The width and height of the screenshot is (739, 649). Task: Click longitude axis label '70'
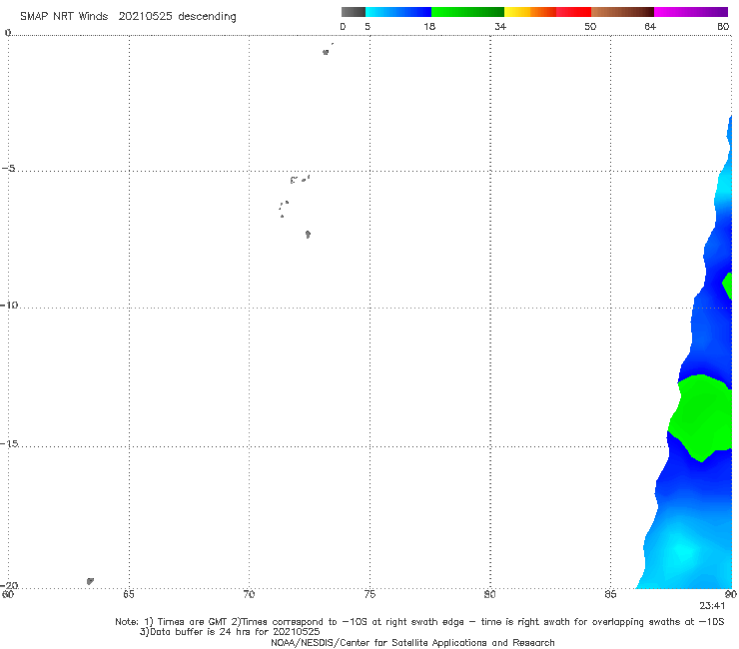pyautogui.click(x=249, y=594)
